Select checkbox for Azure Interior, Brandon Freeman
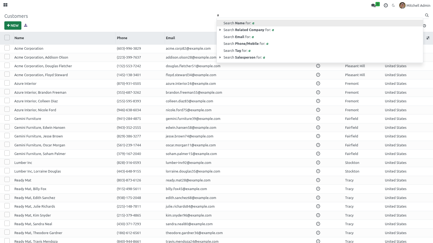 coord(7,92)
